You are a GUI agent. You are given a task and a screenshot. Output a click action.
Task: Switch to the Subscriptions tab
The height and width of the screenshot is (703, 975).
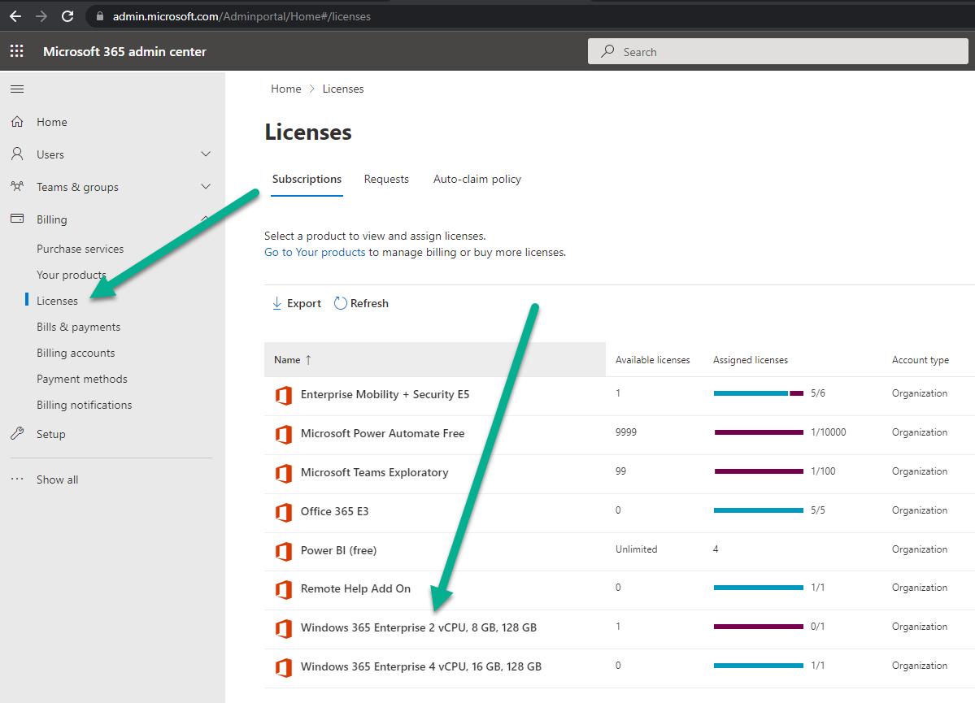[x=307, y=179]
